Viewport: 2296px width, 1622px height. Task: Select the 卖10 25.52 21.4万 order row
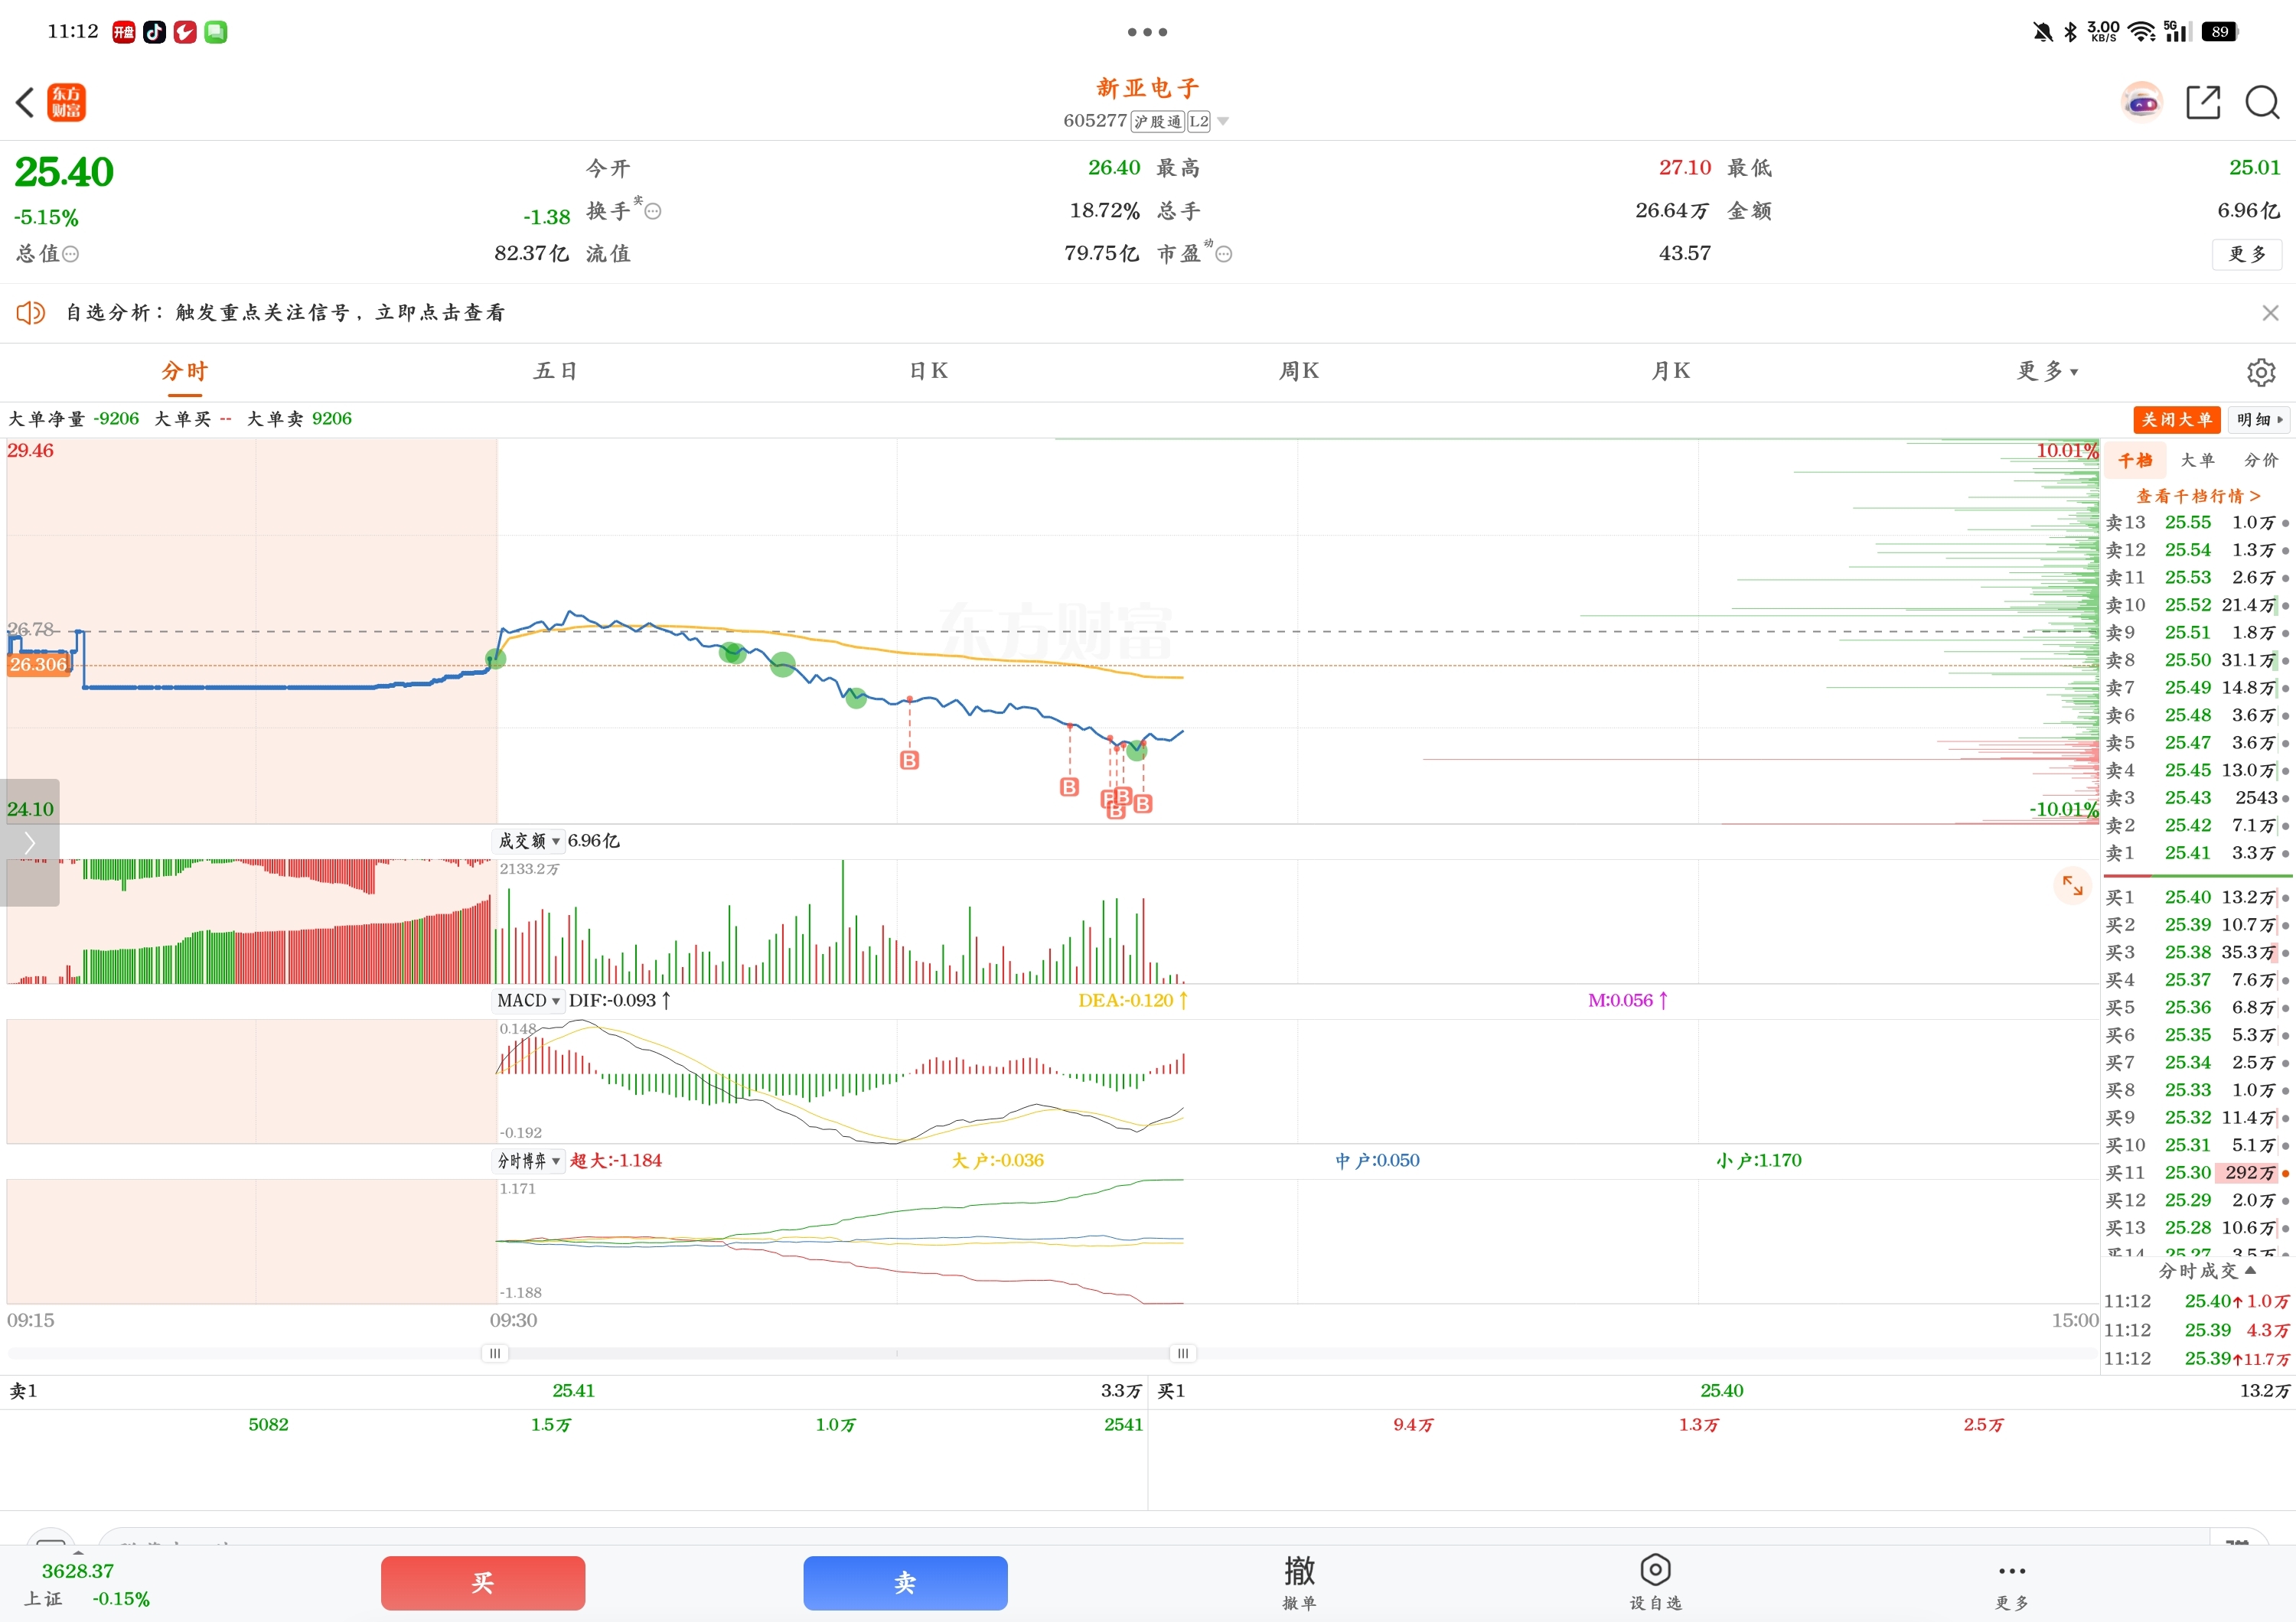(x=2197, y=604)
